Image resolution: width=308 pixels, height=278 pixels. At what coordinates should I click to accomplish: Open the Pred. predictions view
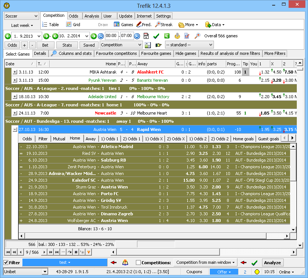tap(144, 25)
